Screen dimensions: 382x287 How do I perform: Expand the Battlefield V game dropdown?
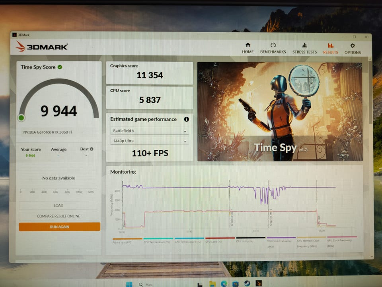click(150, 131)
